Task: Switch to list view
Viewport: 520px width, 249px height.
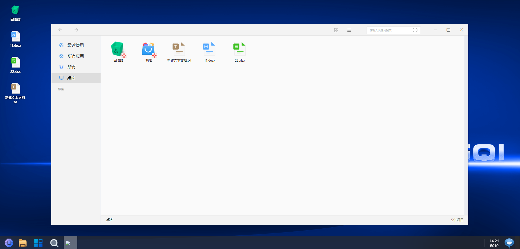Action: tap(349, 30)
